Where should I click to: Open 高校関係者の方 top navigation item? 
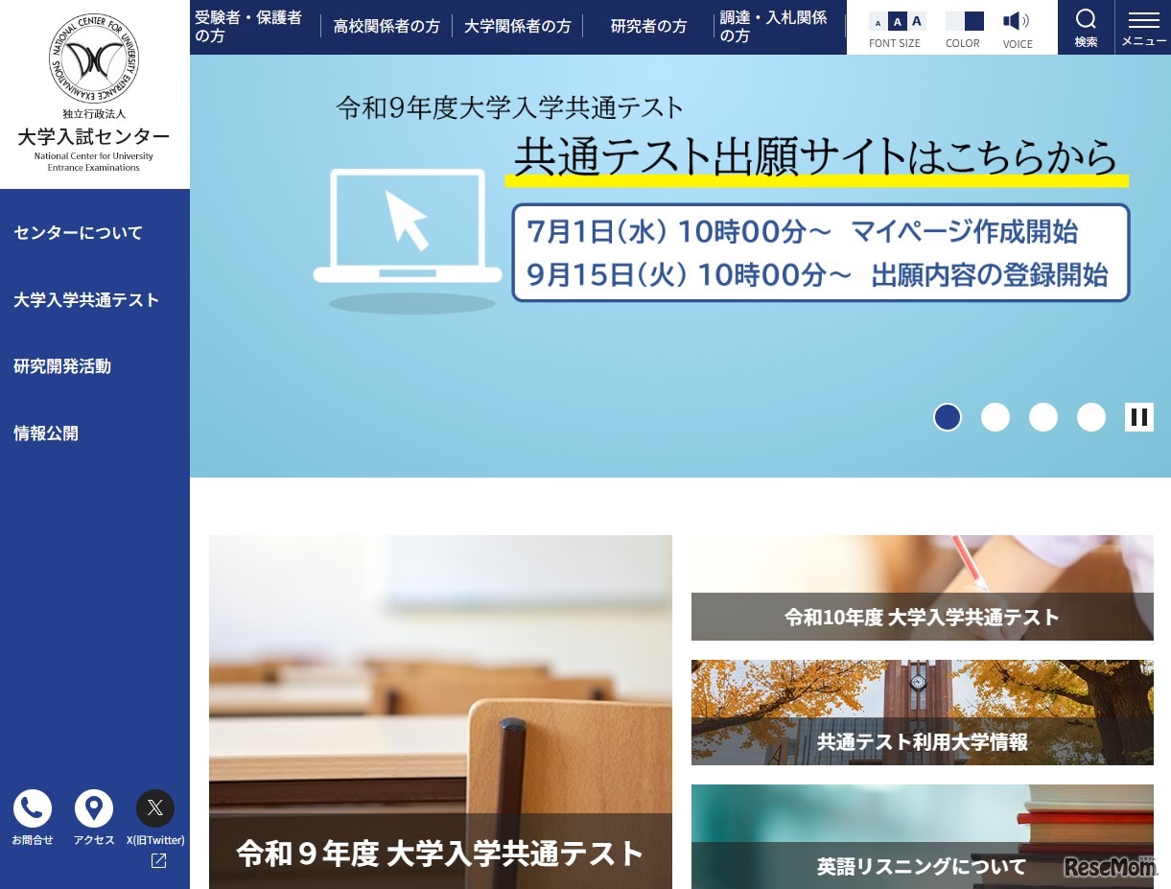(x=386, y=27)
